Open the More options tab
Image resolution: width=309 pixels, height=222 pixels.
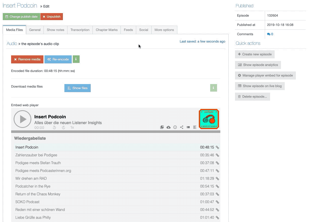click(164, 30)
